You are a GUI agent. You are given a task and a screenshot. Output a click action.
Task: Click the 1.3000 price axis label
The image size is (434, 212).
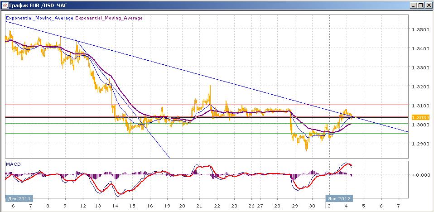(421, 125)
